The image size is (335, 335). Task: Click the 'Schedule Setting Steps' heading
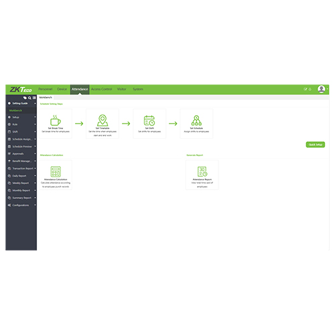point(52,104)
